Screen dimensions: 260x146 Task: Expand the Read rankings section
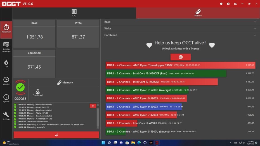click(180, 22)
